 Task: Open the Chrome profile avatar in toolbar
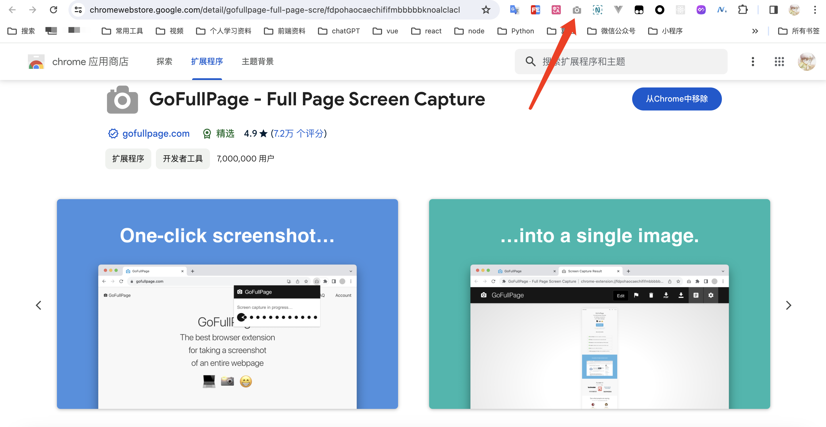(x=794, y=10)
